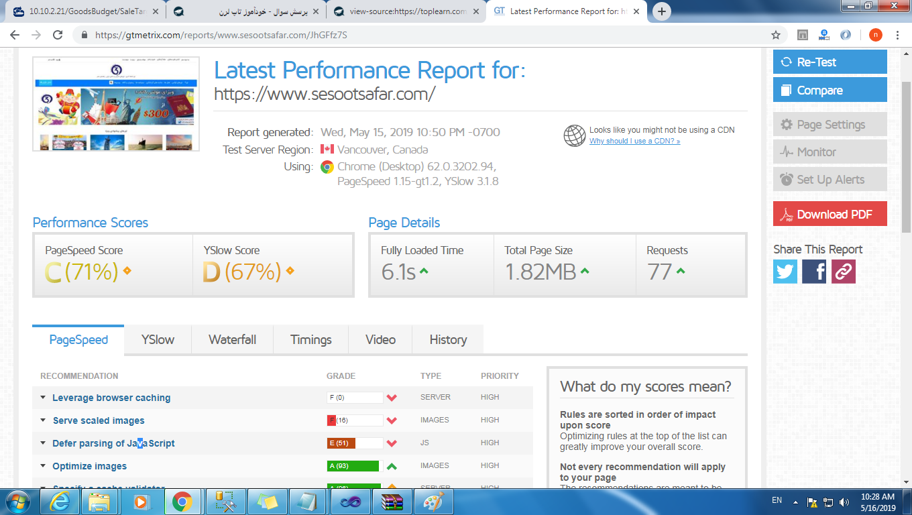Click the green arrow beside Requests count
This screenshot has width=912, height=515.
click(x=681, y=271)
